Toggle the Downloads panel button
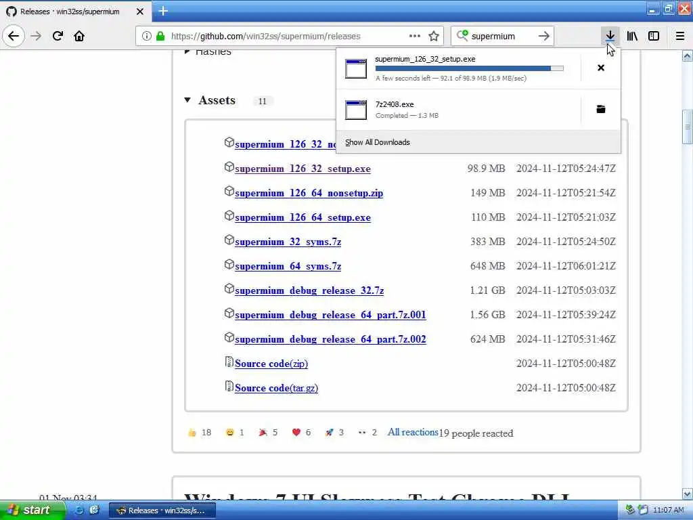Image resolution: width=693 pixels, height=520 pixels. tap(610, 36)
